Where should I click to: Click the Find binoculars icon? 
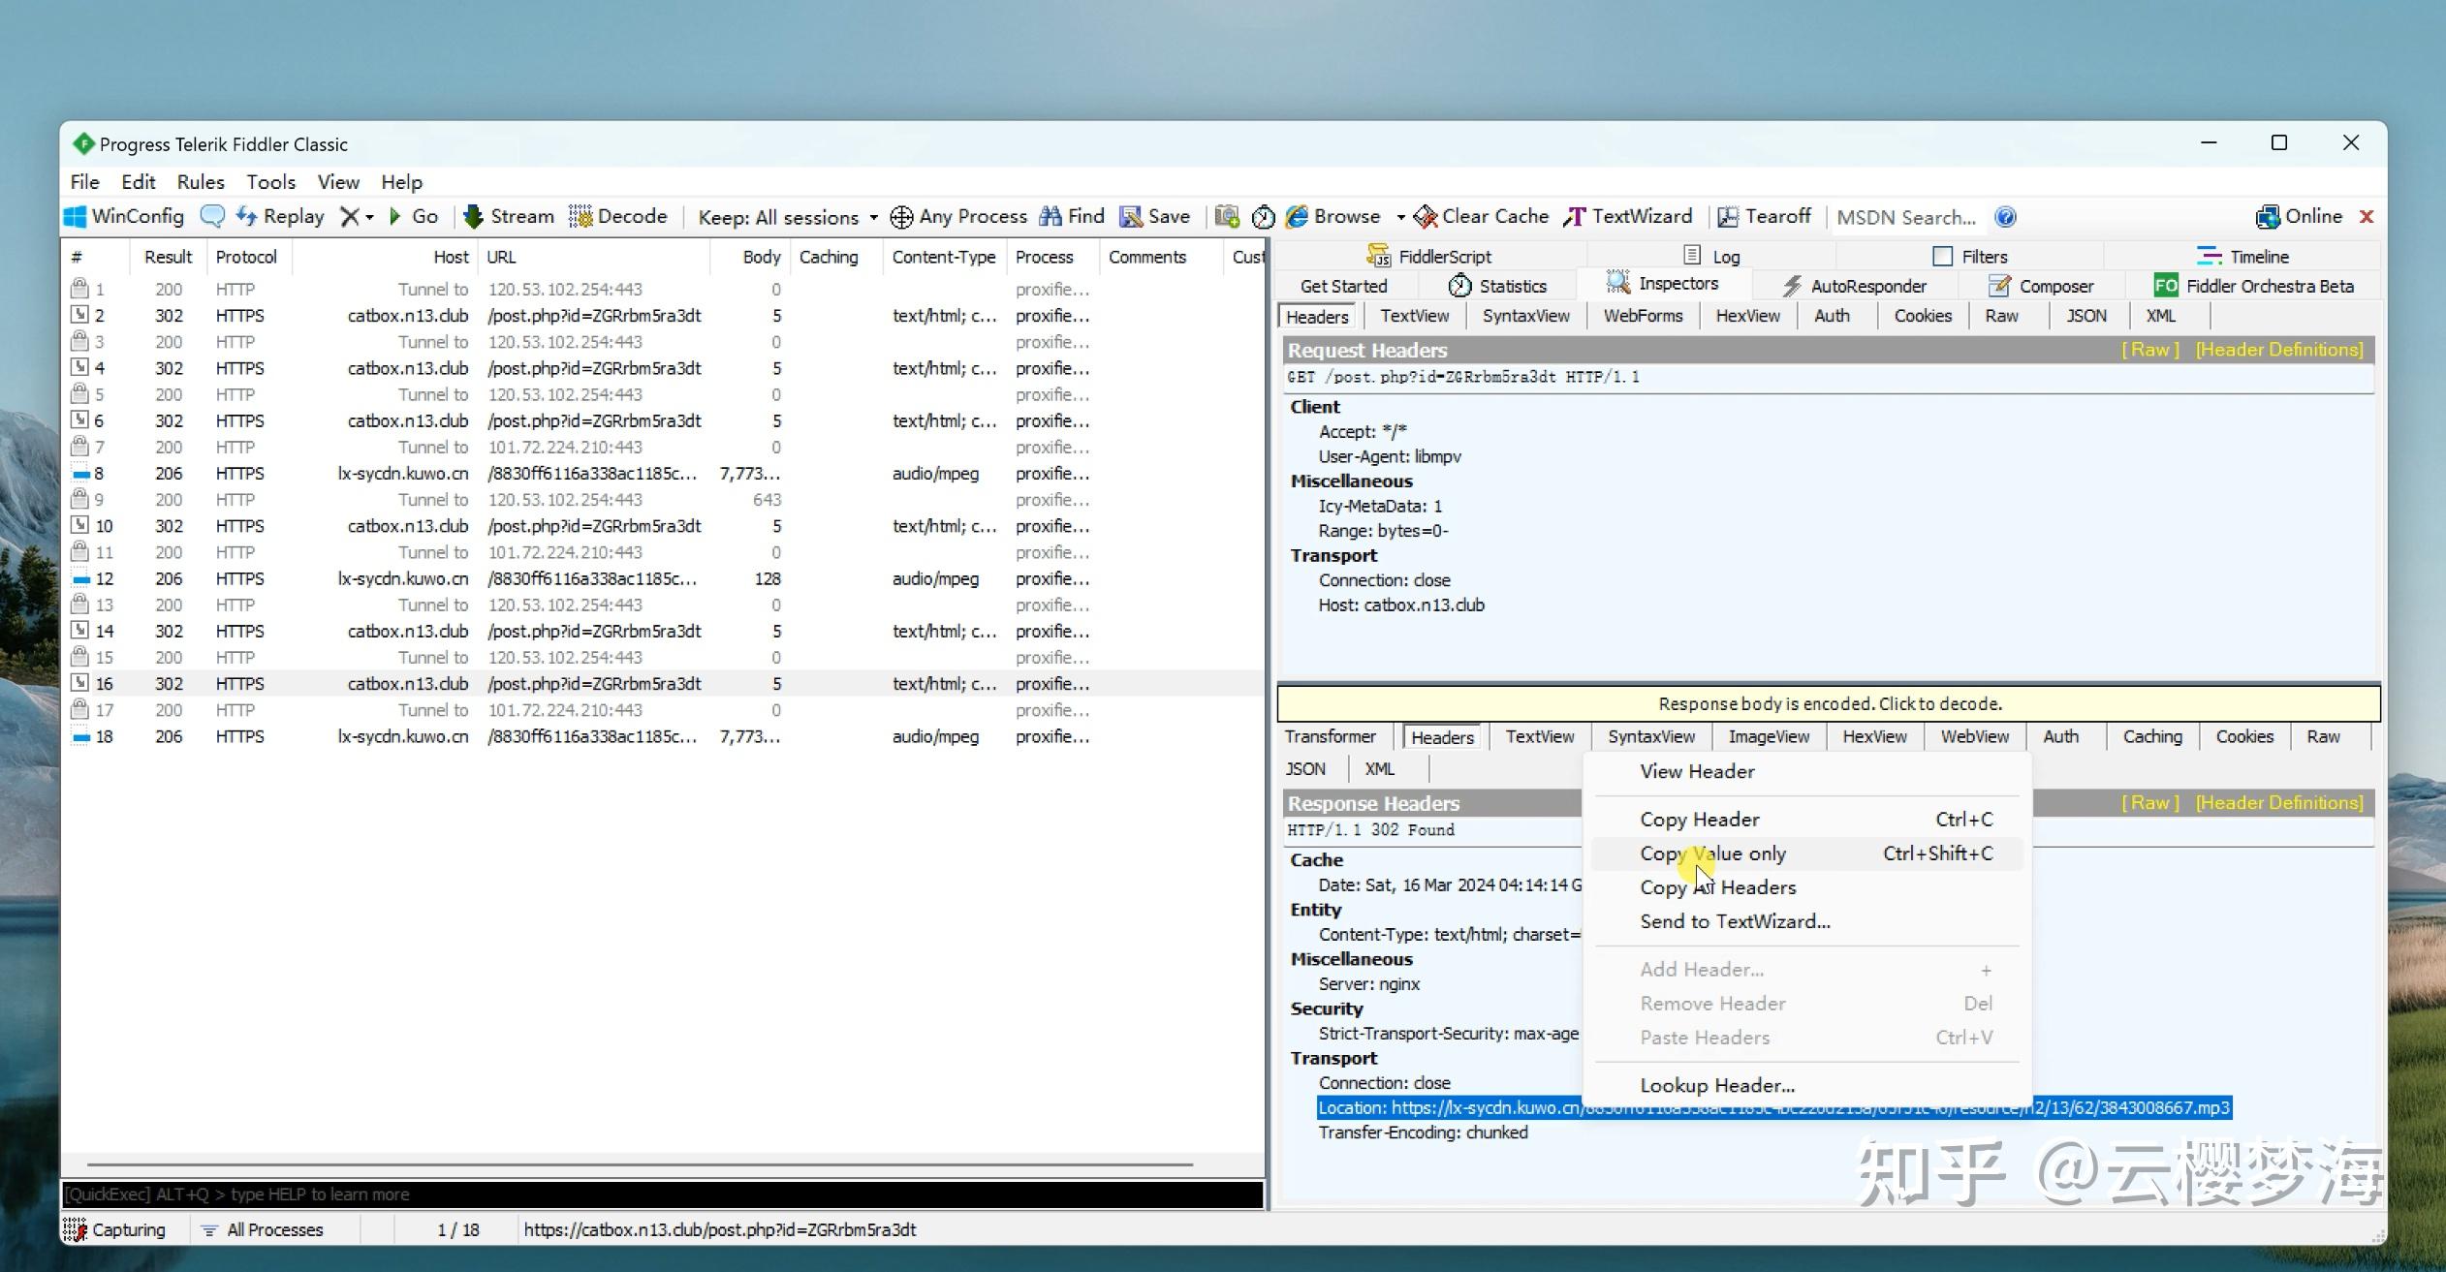(1050, 217)
